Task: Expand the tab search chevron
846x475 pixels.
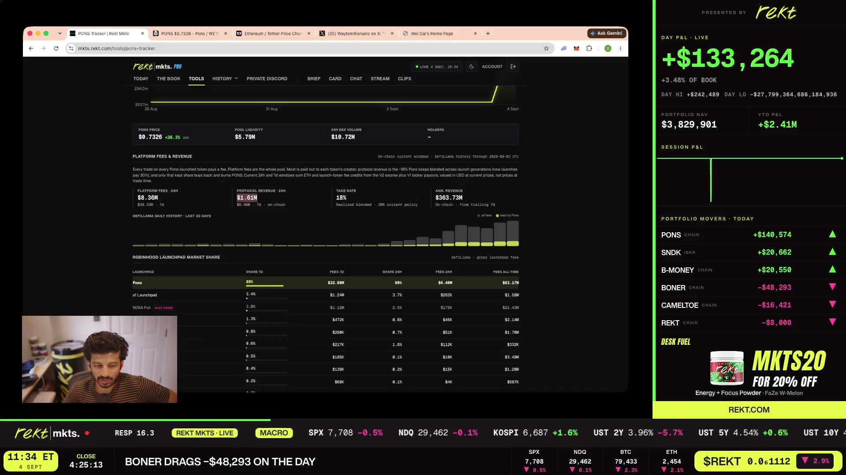Action: click(60, 33)
